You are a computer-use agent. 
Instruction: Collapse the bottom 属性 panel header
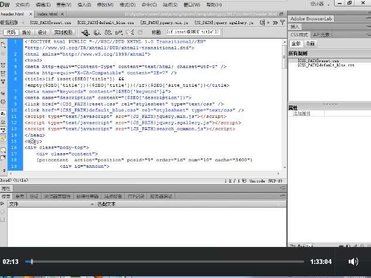[x=6, y=188]
